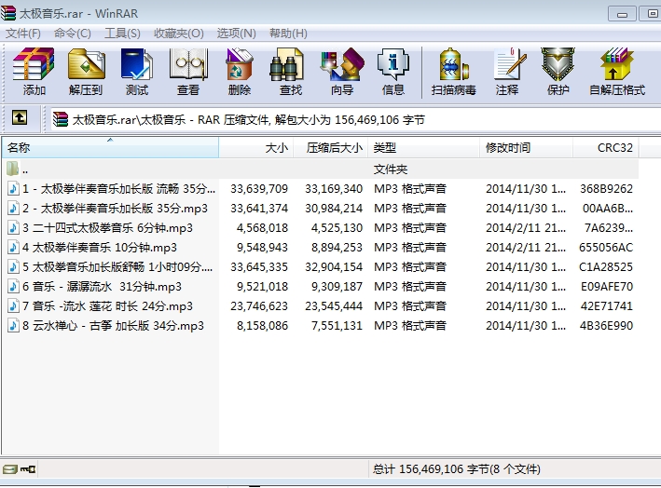
Task: Click the archive path address field
Action: click(354, 119)
